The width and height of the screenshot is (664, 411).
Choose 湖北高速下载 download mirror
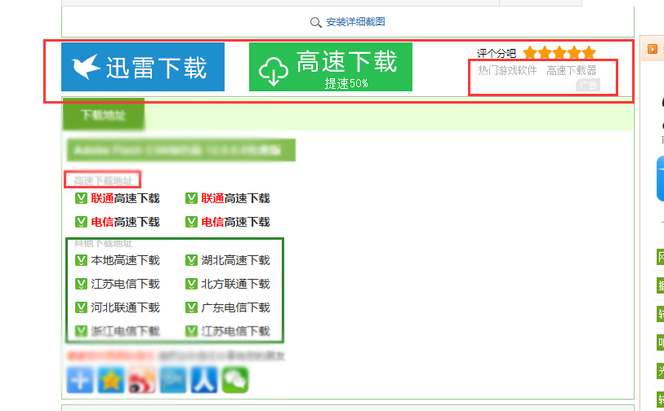click(x=235, y=261)
